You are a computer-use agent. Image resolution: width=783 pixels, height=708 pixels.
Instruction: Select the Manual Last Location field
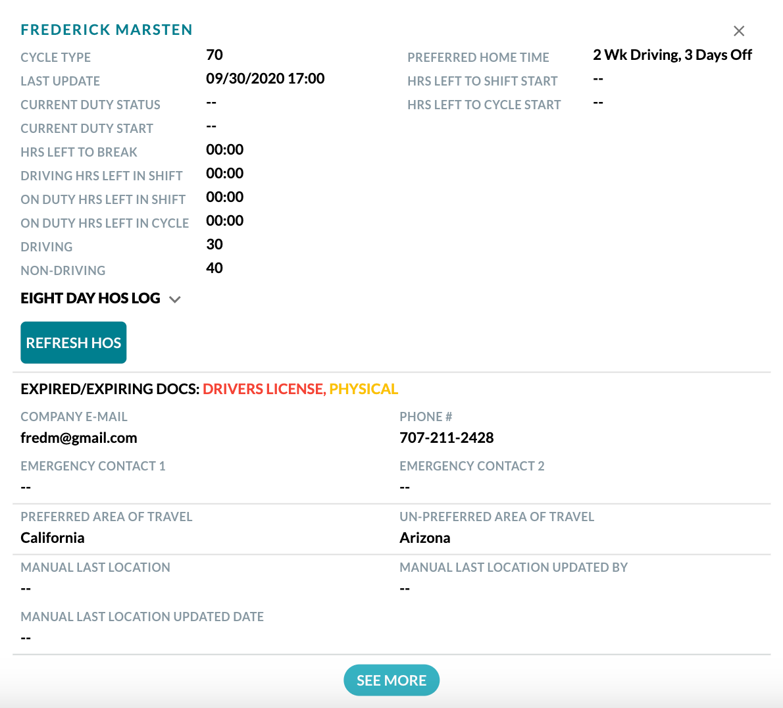pyautogui.click(x=24, y=588)
